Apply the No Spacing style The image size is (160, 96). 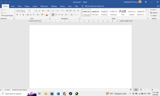95,13
